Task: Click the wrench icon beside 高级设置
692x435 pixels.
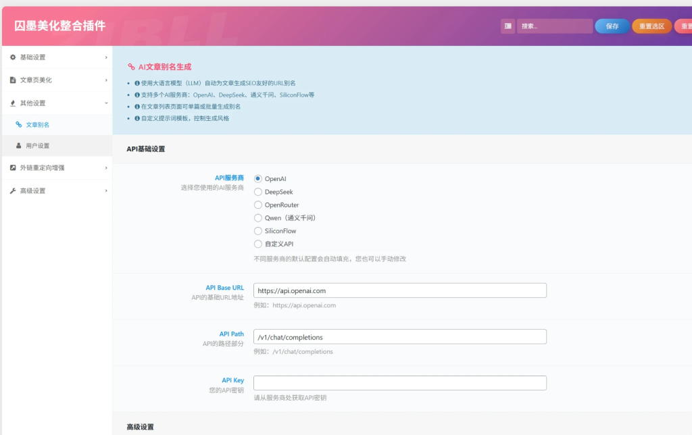Action: tap(13, 191)
